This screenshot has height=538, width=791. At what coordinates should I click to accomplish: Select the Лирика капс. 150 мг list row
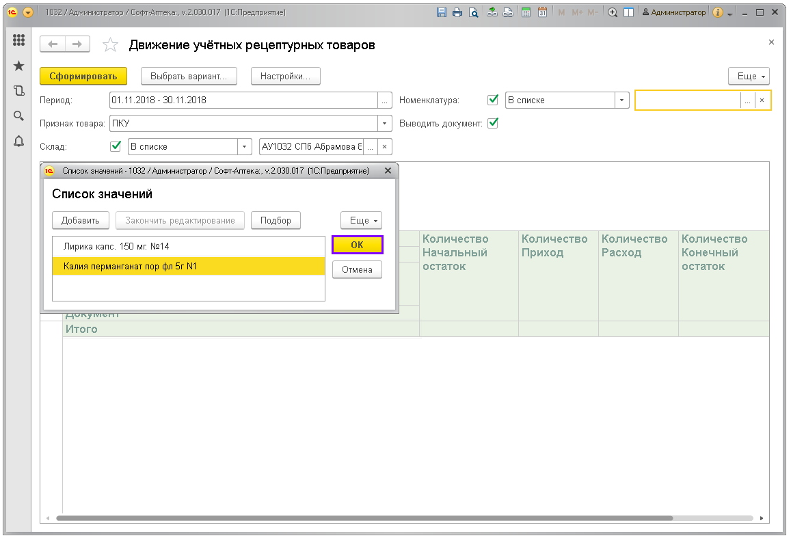[188, 247]
